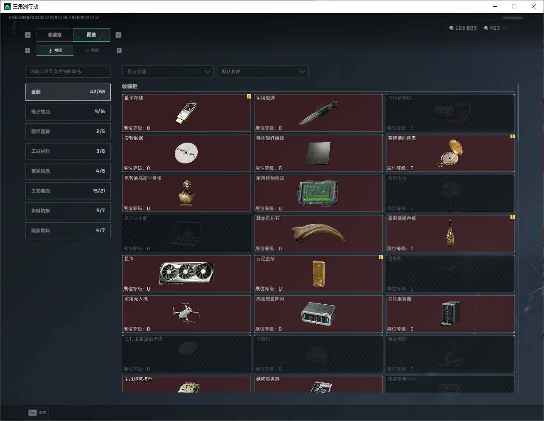Screen dimensions: 544x421
Task: Click the Esc 返回 back button
Action: pos(37,413)
